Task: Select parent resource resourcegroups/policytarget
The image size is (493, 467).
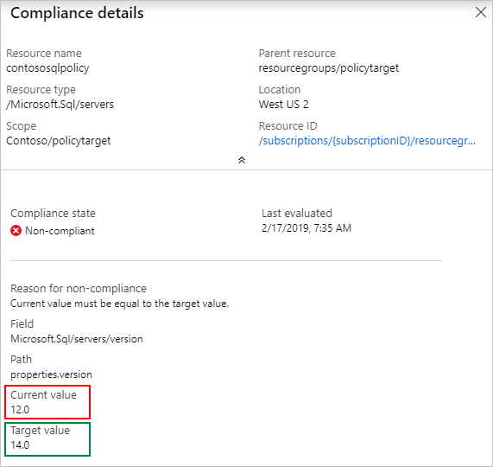Action: click(329, 68)
